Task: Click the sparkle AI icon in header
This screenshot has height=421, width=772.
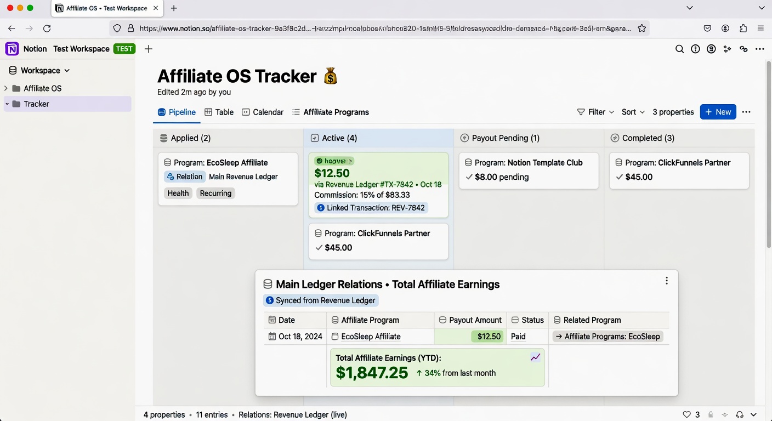Action: point(727,49)
